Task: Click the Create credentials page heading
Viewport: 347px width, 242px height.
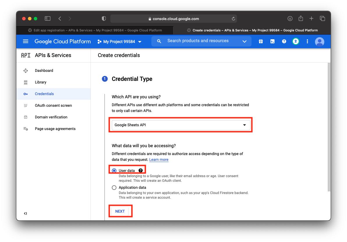Action: (x=119, y=55)
